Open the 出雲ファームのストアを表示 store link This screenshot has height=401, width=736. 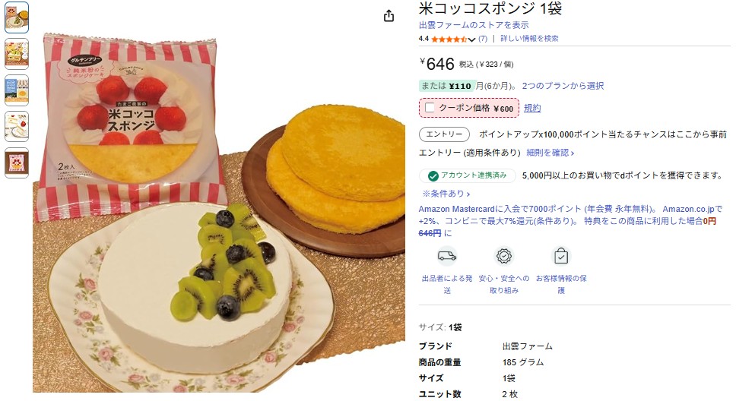click(x=474, y=25)
